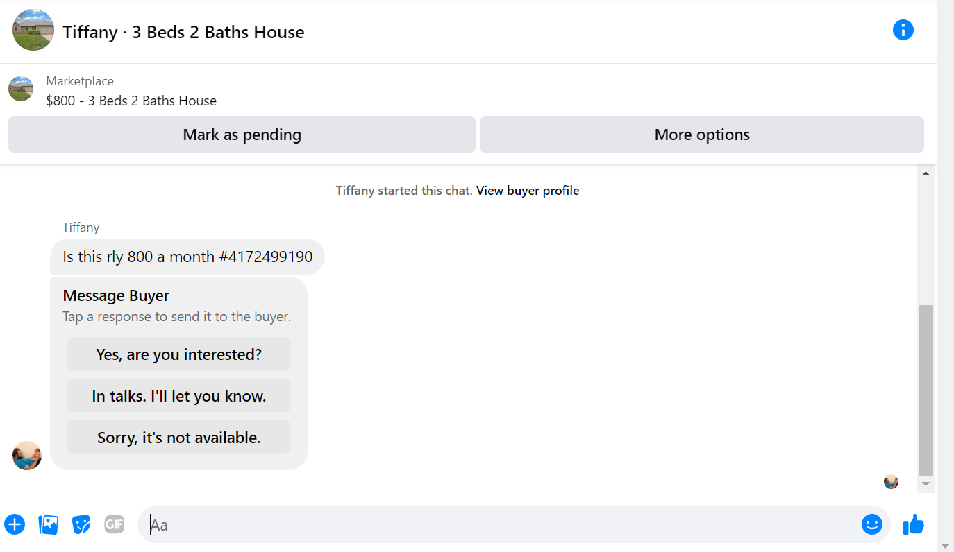Mark the listing as pending
The width and height of the screenshot is (954, 552).
tap(242, 135)
